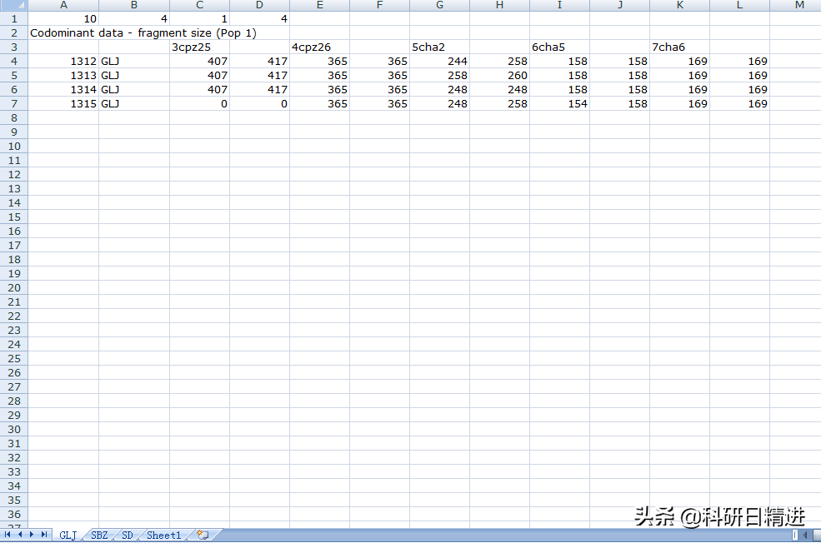This screenshot has width=821, height=543.
Task: Select the value 260 in row 5
Action: [499, 75]
